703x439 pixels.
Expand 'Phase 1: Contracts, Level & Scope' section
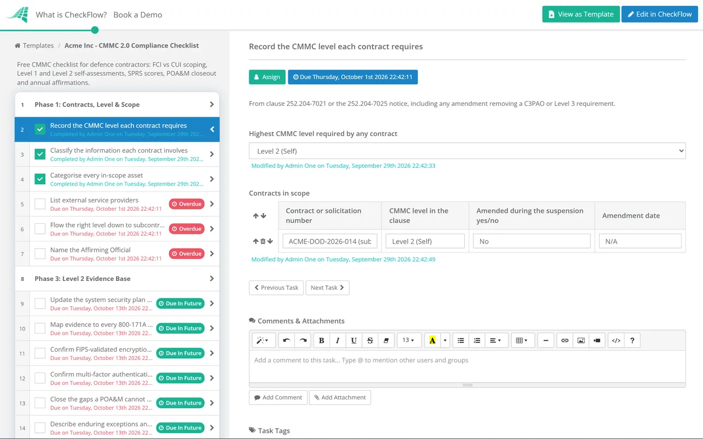click(x=117, y=104)
